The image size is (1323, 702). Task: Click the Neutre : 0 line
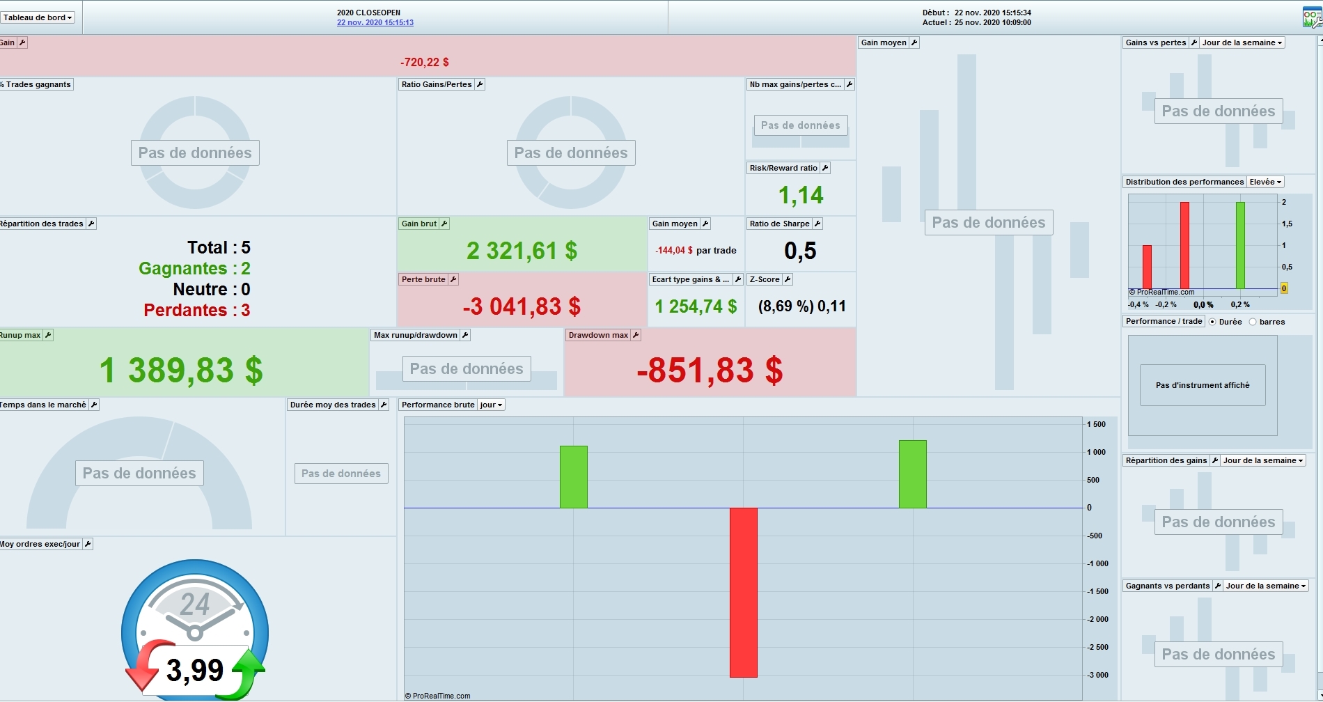[x=212, y=289]
